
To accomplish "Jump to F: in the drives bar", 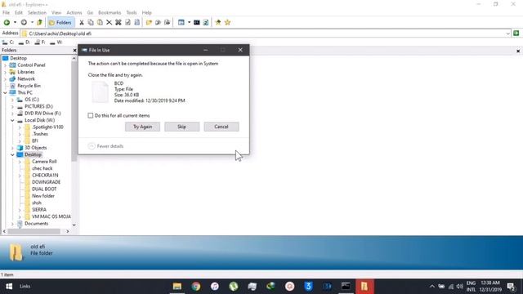I will pos(40,42).
